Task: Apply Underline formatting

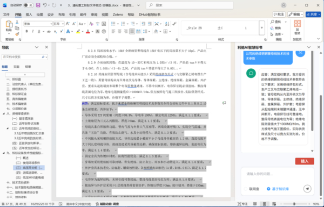Action: coord(39,32)
